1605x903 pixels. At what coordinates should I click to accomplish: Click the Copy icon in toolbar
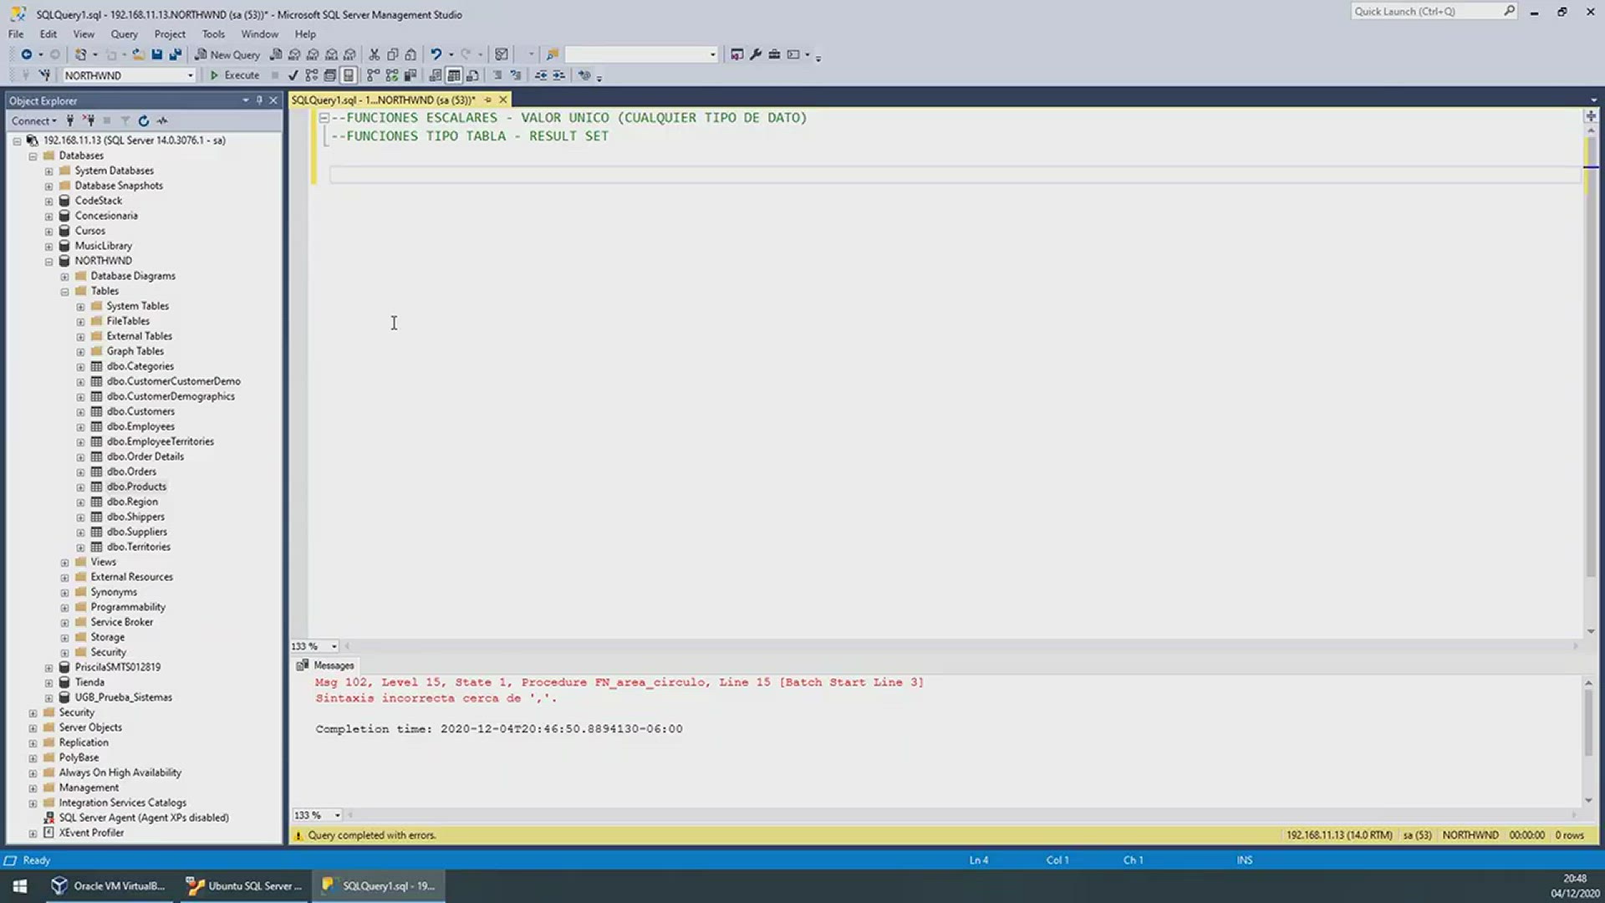tap(392, 54)
